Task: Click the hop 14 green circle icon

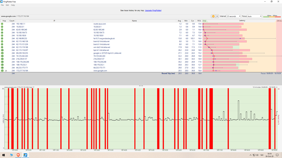Action: click(x=2, y=62)
